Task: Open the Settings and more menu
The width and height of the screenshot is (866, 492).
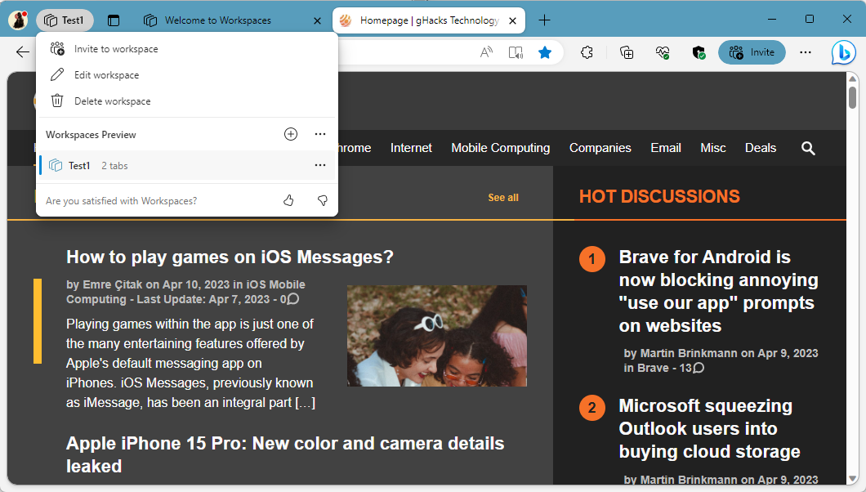Action: (x=805, y=51)
